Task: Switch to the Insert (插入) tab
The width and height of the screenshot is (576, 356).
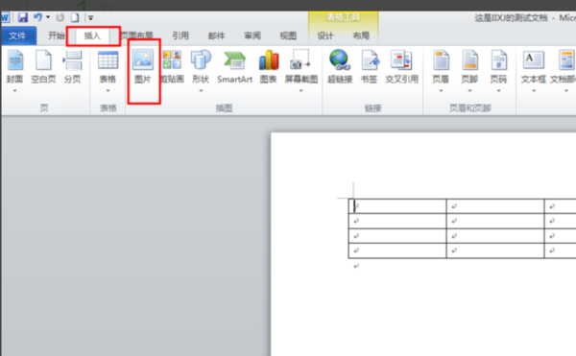Action: (92, 36)
